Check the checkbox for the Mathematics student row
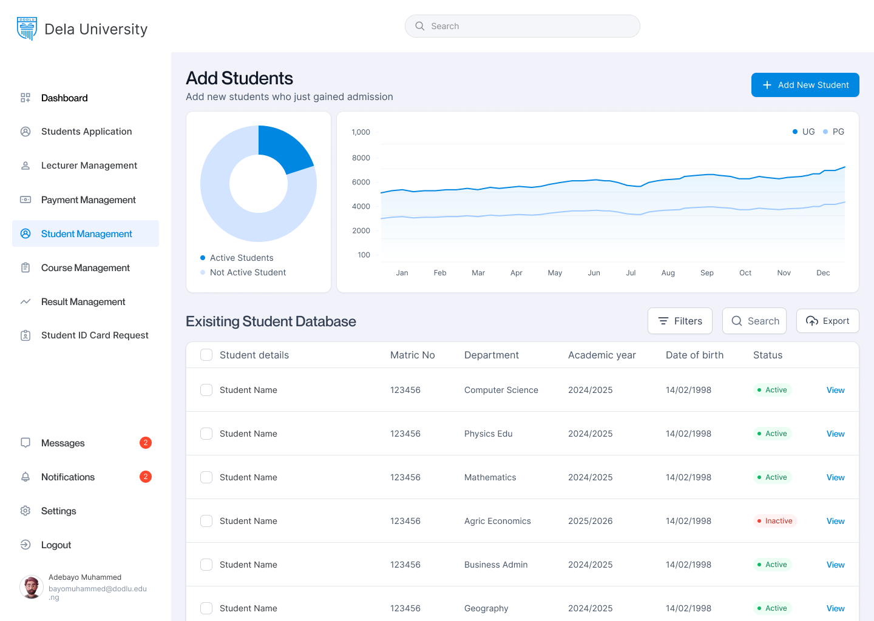 point(206,477)
